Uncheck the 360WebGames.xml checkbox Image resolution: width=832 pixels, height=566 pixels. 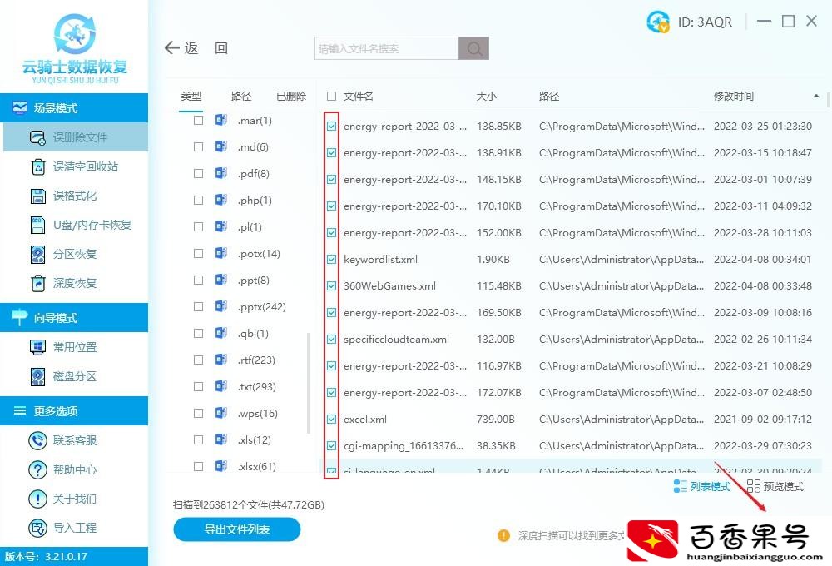[332, 285]
